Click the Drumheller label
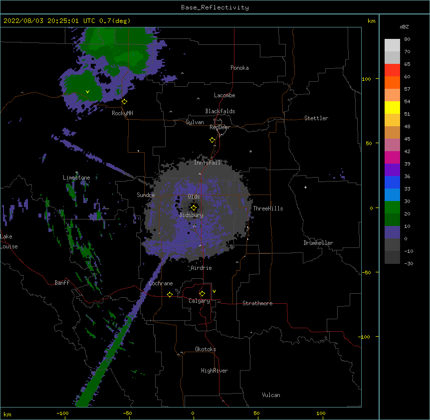The image size is (430, 420). coord(318,243)
